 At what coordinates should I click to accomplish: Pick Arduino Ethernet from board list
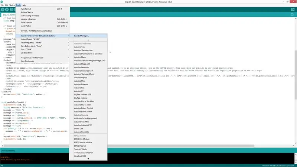click(88, 85)
